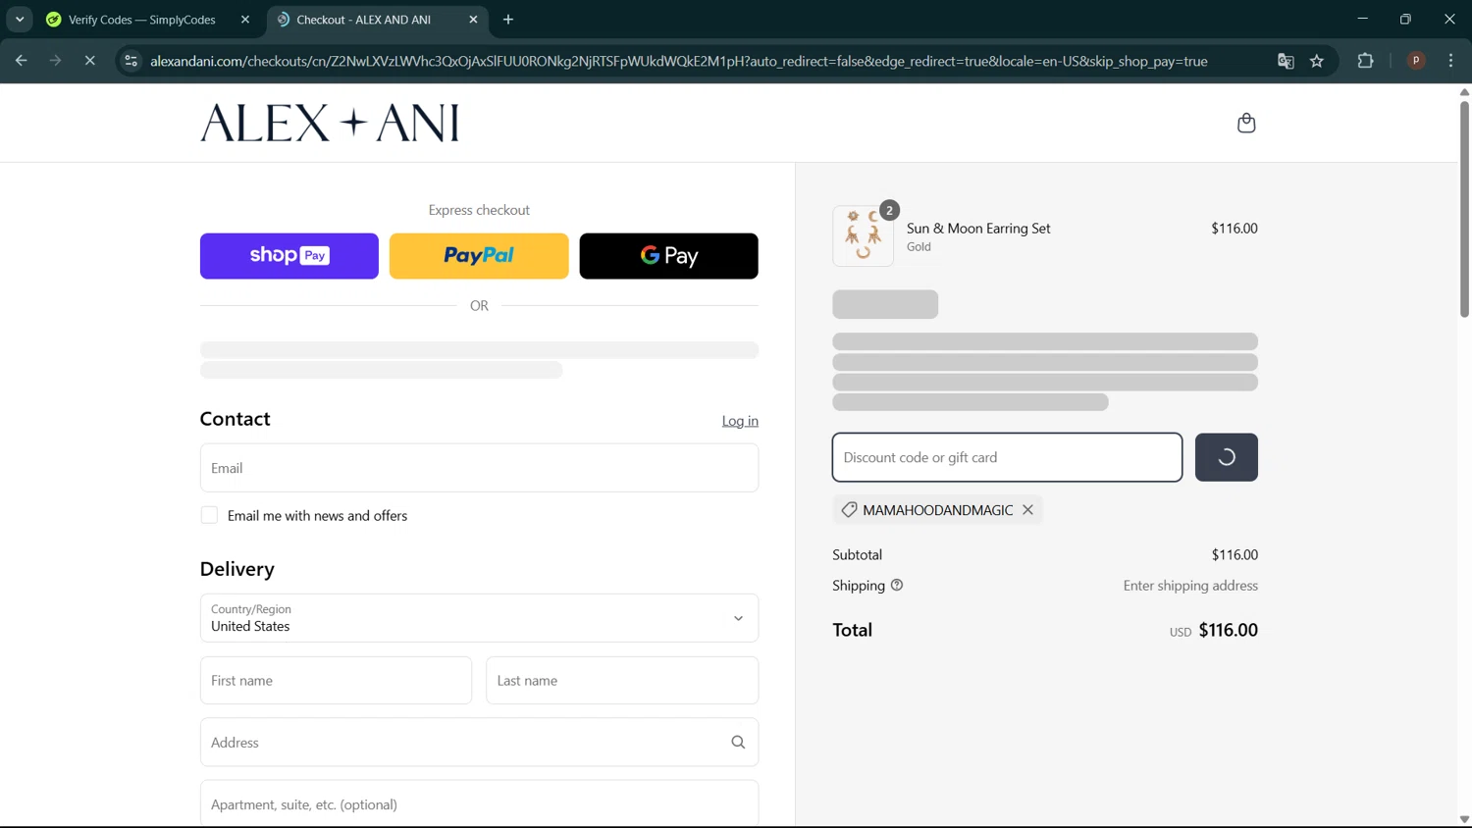Click into the Address field
The image size is (1472, 828).
click(x=479, y=743)
